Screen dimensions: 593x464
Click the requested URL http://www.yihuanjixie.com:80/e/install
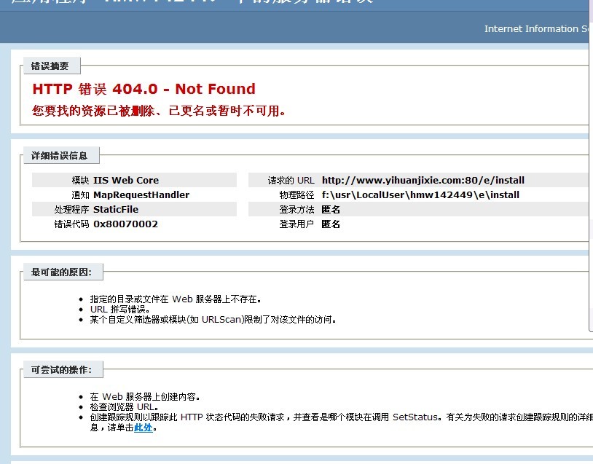(x=423, y=180)
